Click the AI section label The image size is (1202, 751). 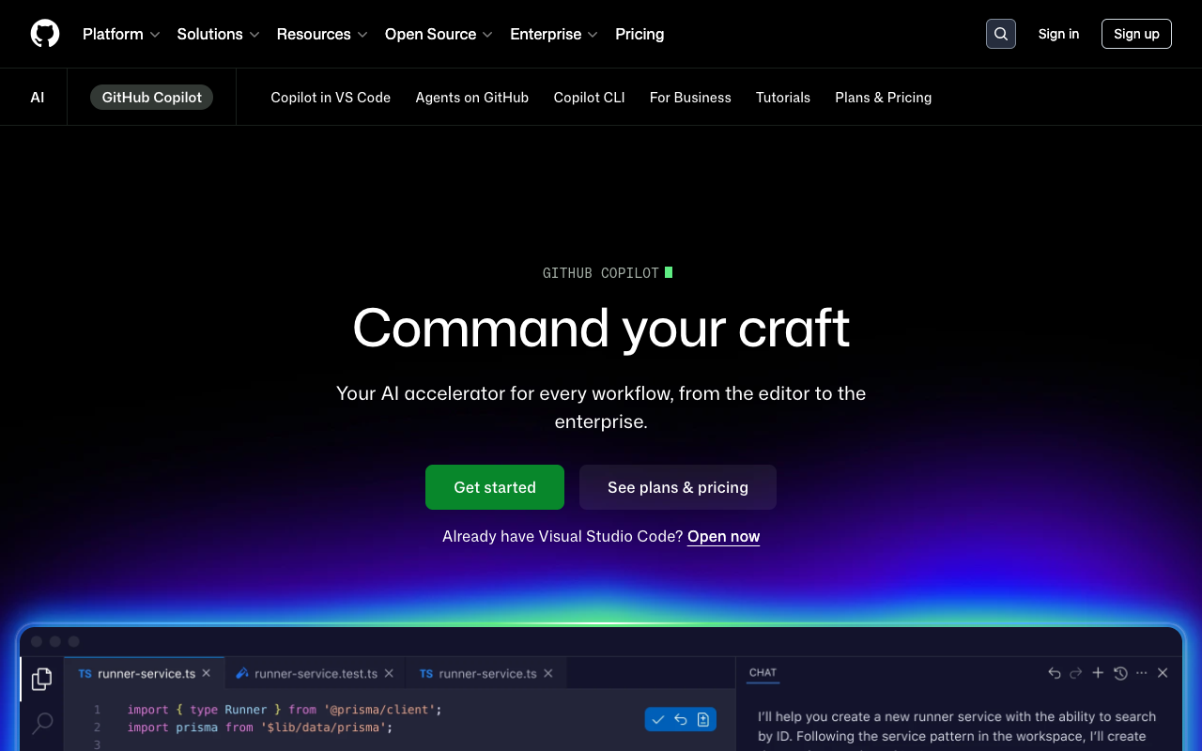[x=38, y=98]
